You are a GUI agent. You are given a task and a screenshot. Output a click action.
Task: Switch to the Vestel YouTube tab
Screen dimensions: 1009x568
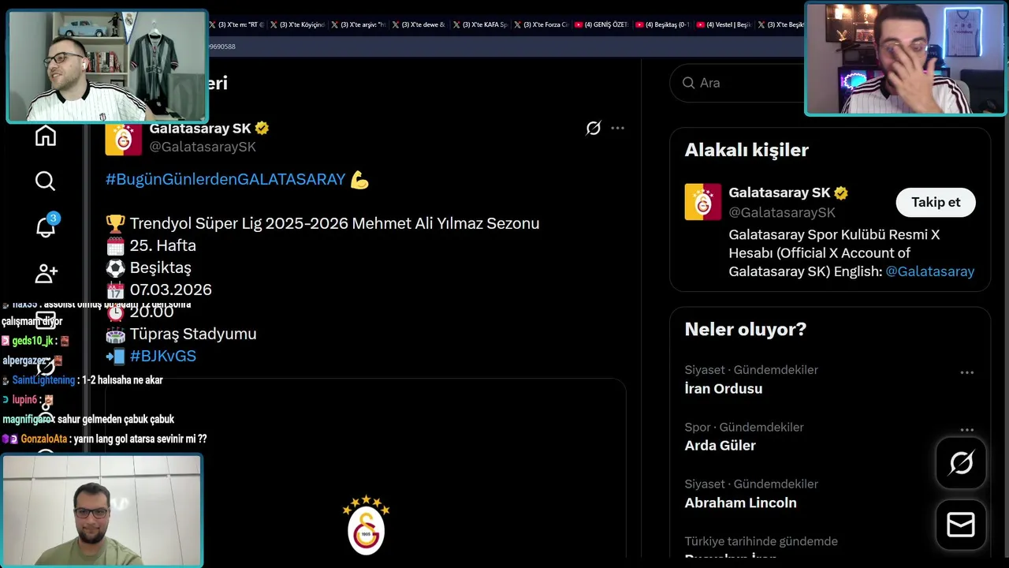[724, 24]
